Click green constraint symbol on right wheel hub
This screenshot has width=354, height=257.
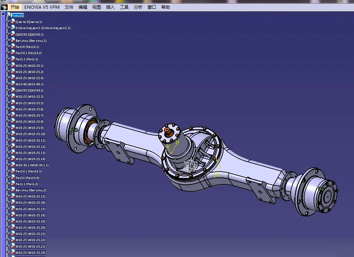tap(321, 189)
